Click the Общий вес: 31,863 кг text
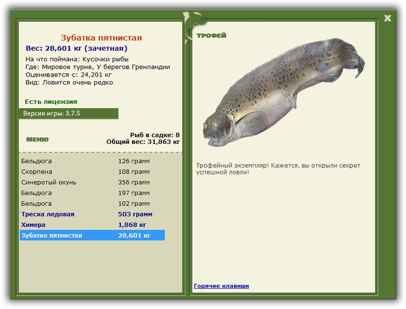 pos(143,141)
